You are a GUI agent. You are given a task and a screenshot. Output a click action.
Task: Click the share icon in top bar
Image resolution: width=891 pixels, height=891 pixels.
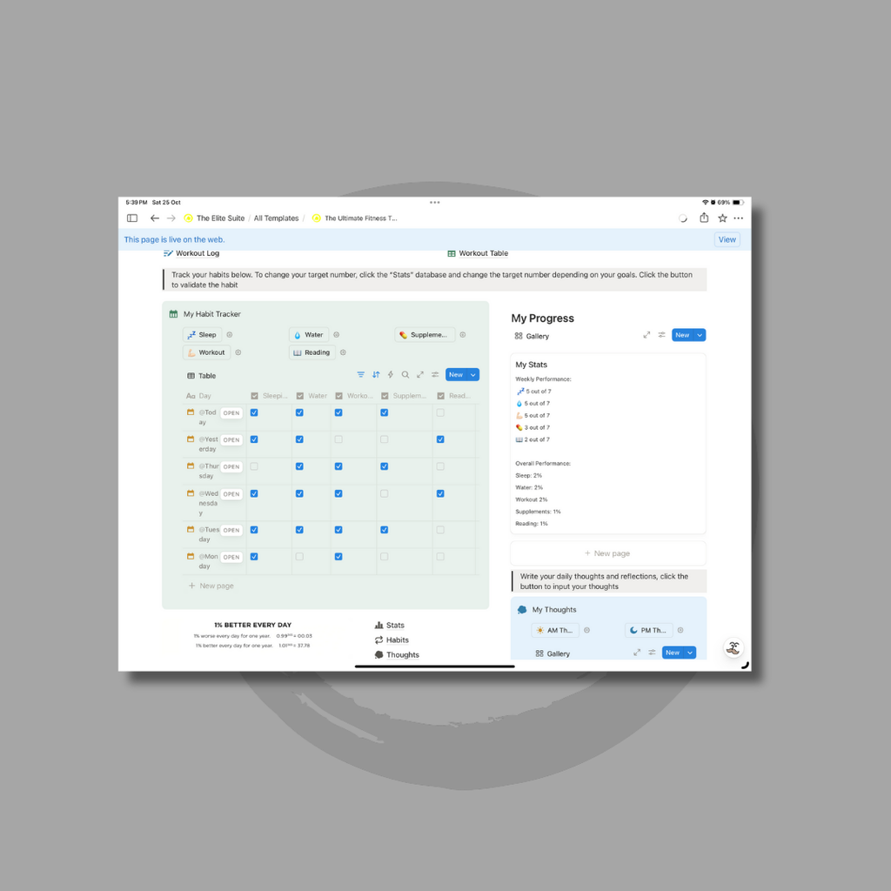(704, 218)
